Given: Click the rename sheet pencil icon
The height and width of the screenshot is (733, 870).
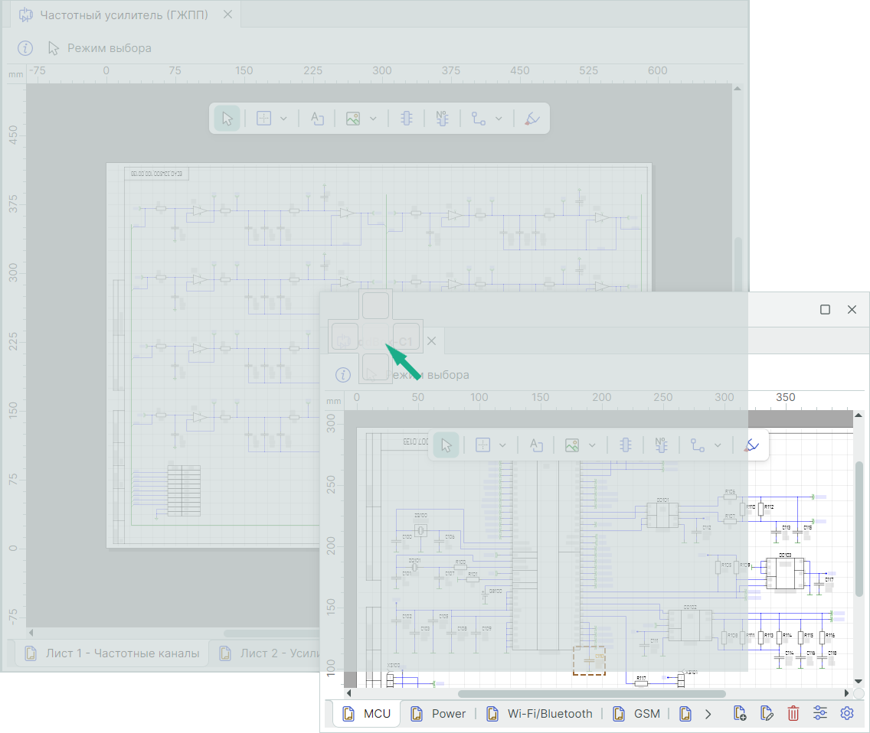Looking at the screenshot, I should tap(767, 714).
